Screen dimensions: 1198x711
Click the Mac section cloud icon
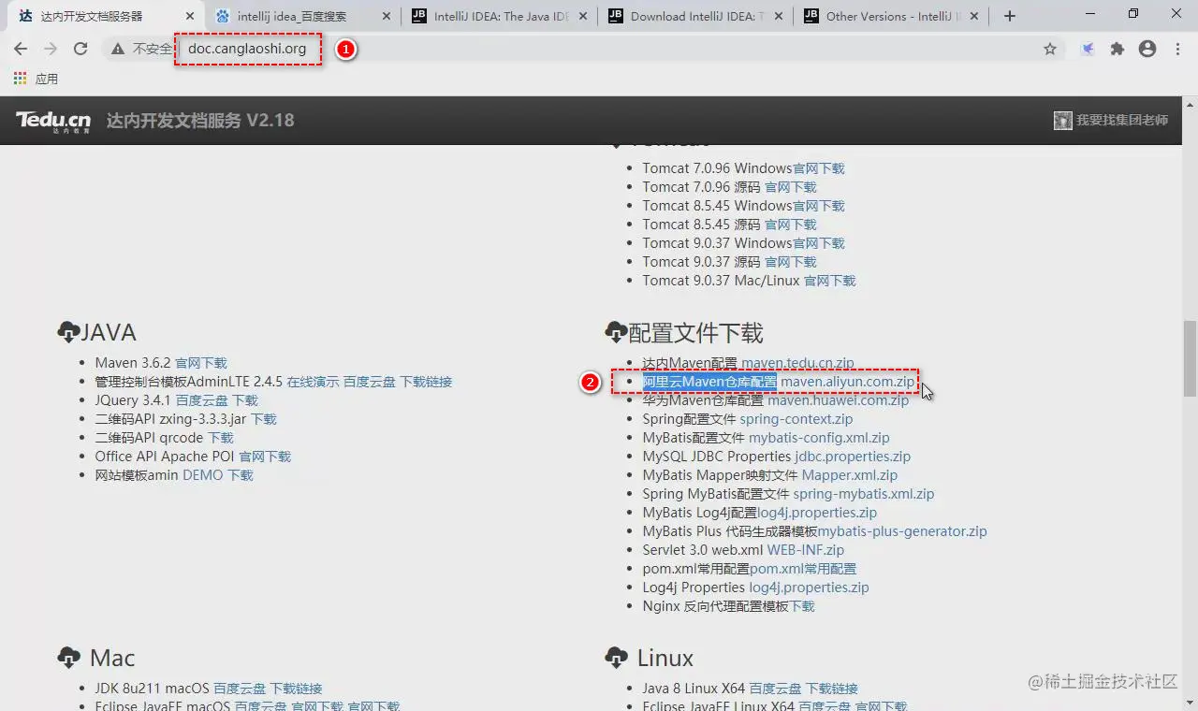(68, 658)
